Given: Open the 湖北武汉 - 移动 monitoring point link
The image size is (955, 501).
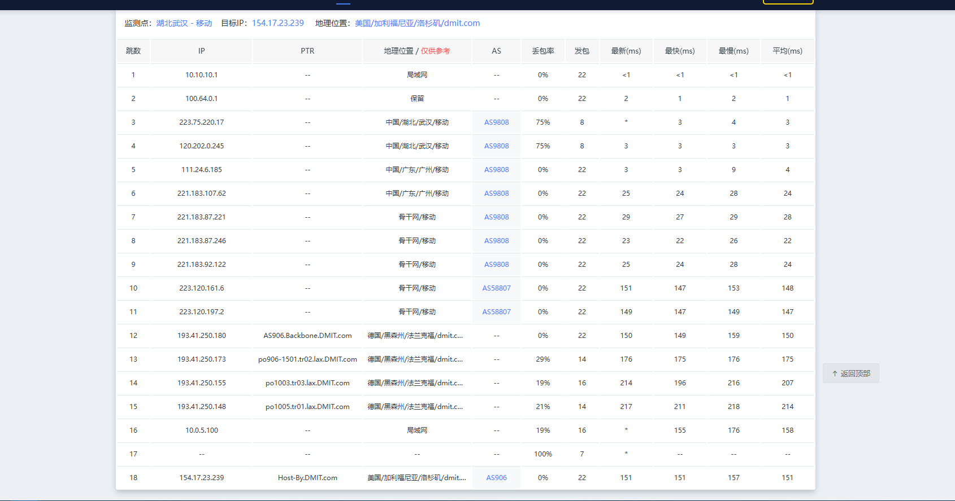Looking at the screenshot, I should tap(184, 23).
